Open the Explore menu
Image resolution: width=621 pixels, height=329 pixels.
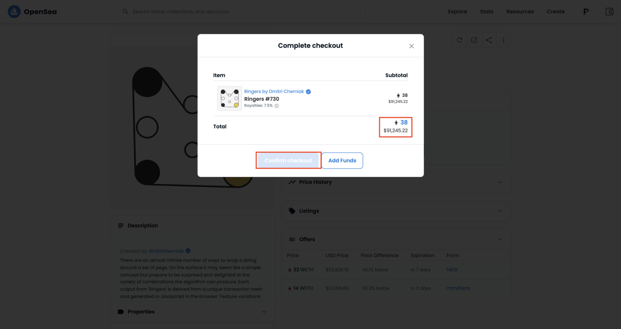coord(457,12)
